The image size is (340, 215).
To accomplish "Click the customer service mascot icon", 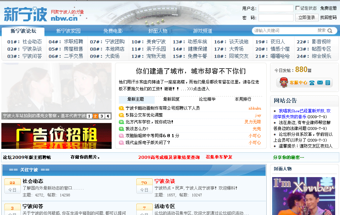I will 284,82.
